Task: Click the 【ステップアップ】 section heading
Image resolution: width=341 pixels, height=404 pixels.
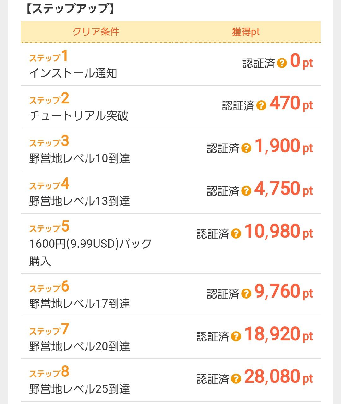Action: pyautogui.click(x=69, y=9)
